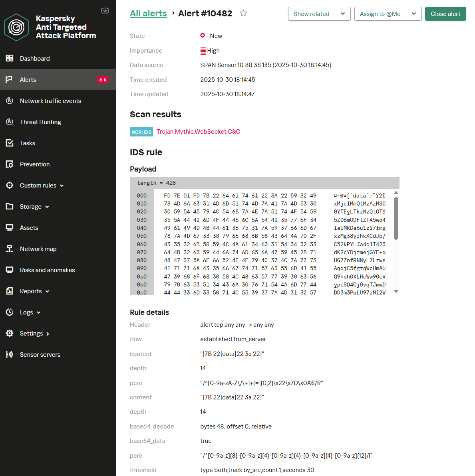The width and height of the screenshot is (475, 476).
Task: Expand the Storage menu section
Action: click(x=47, y=207)
